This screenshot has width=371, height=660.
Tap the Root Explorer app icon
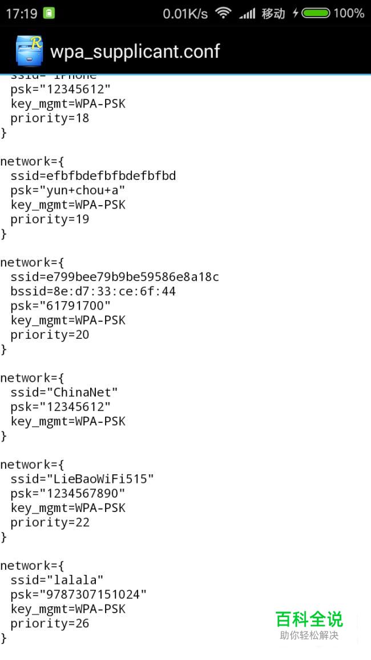pyautogui.click(x=30, y=50)
